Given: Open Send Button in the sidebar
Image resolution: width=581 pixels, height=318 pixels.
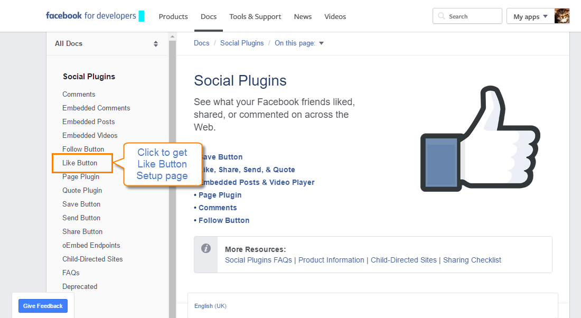Looking at the screenshot, I should [x=81, y=218].
